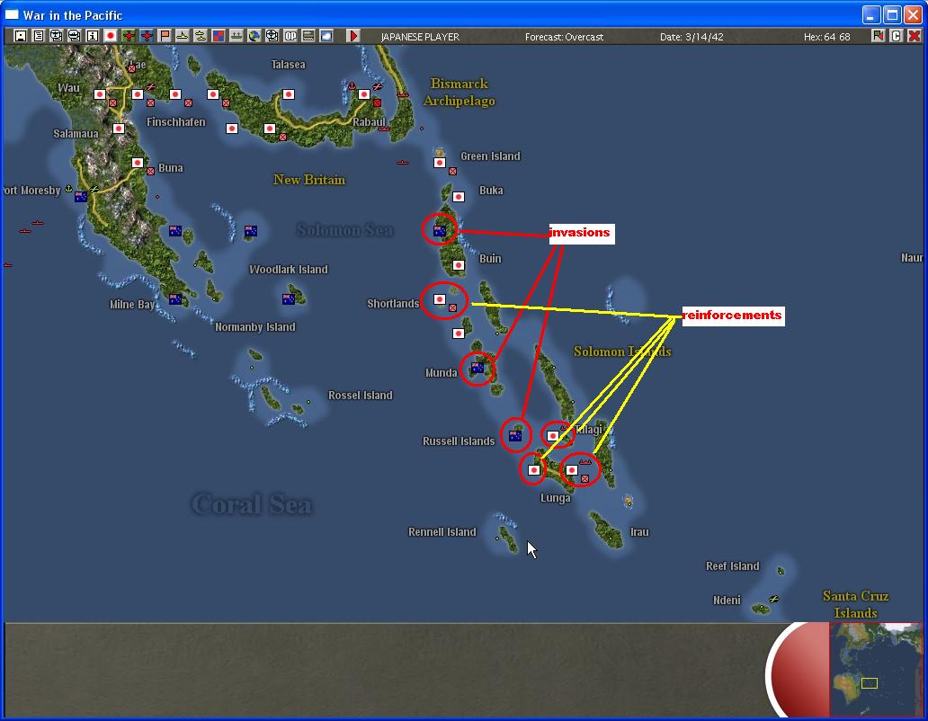Click the 'Rossel Island' map label

coord(361,395)
